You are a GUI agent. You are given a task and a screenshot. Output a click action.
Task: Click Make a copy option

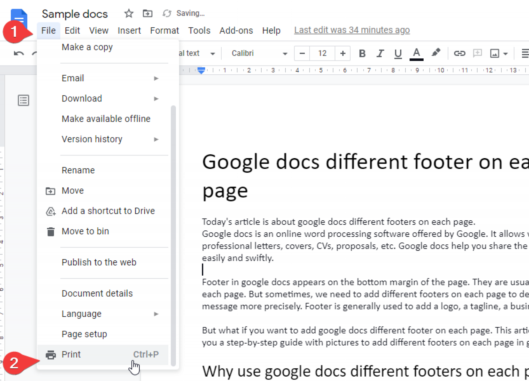(88, 47)
